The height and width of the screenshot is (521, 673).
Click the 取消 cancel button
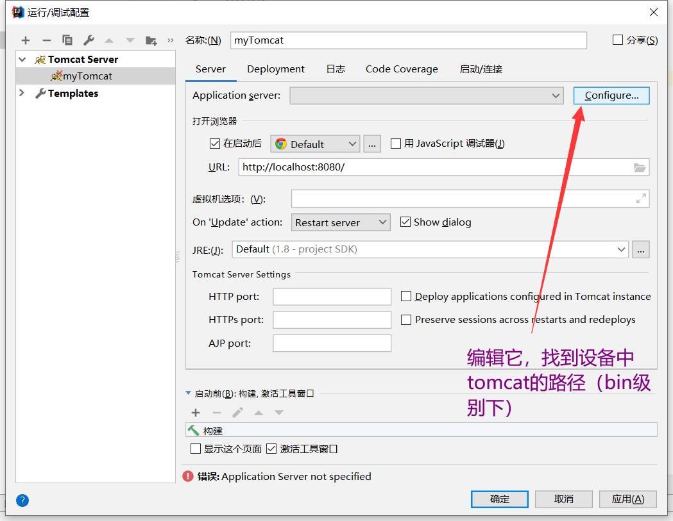[x=563, y=499]
